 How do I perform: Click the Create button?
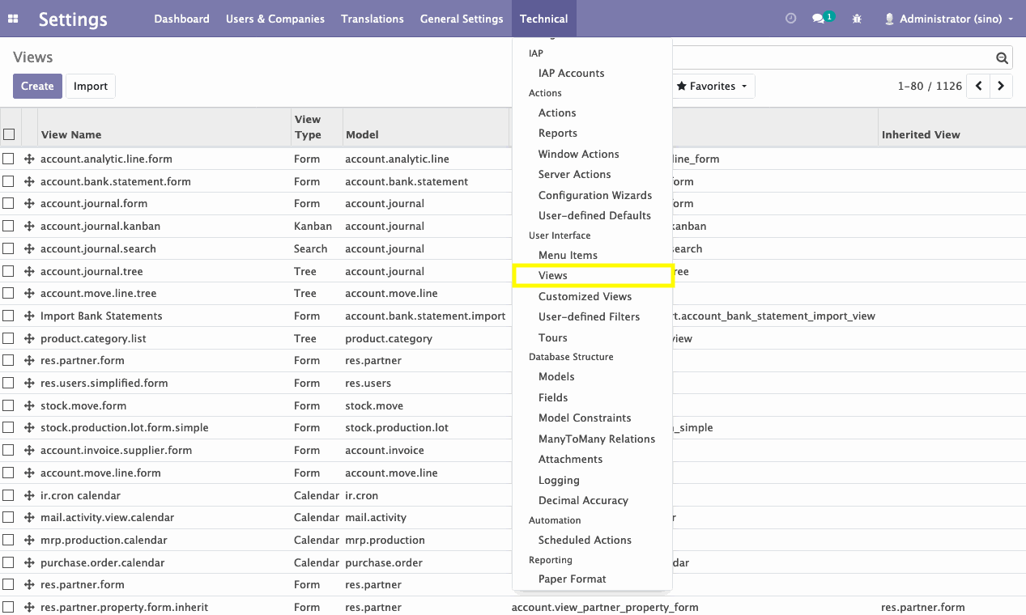pos(37,86)
